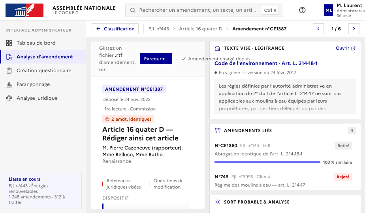Image resolution: width=365 pixels, height=213 pixels.
Task: Click the Création questionnaire clipboard icon
Action: pos(9,71)
